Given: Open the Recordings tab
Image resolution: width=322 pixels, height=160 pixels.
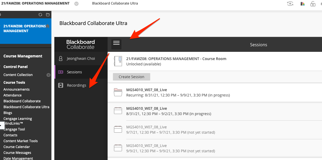Looking at the screenshot, I should click(81, 85).
